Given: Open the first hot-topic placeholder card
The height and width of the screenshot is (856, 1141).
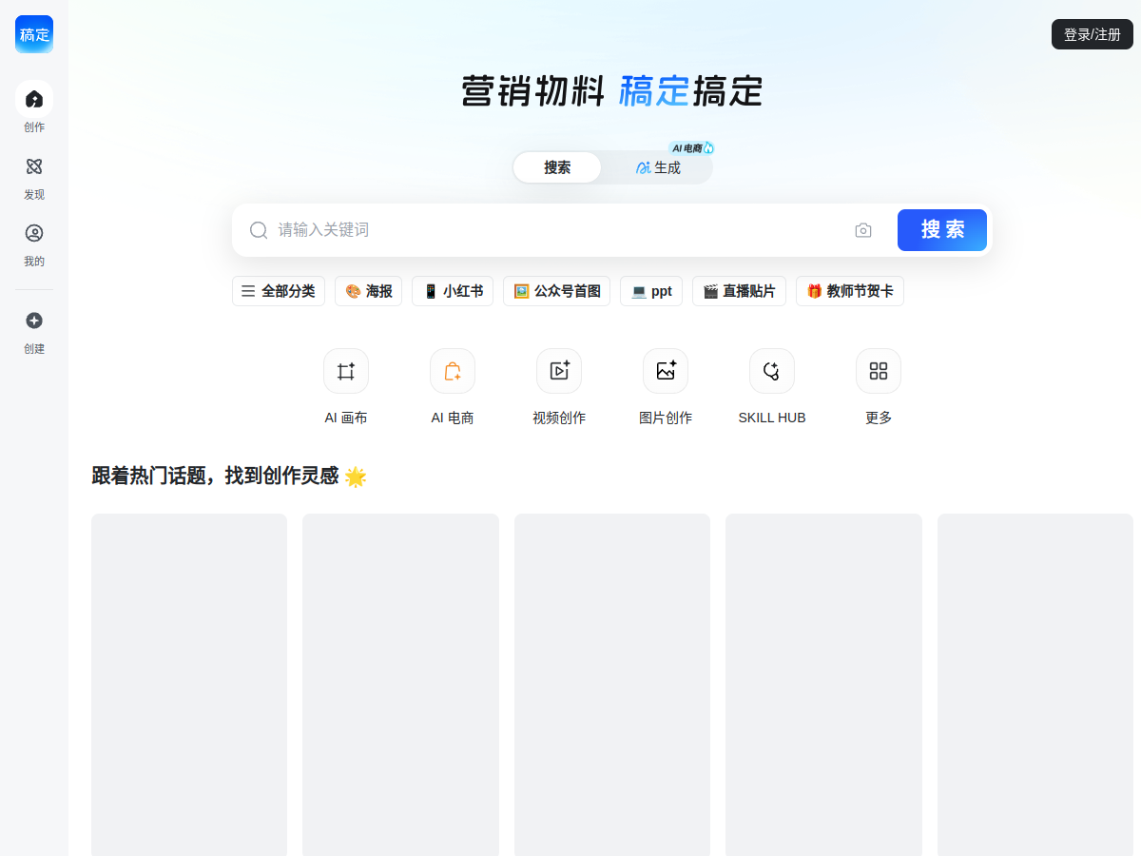Looking at the screenshot, I should coord(189,685).
